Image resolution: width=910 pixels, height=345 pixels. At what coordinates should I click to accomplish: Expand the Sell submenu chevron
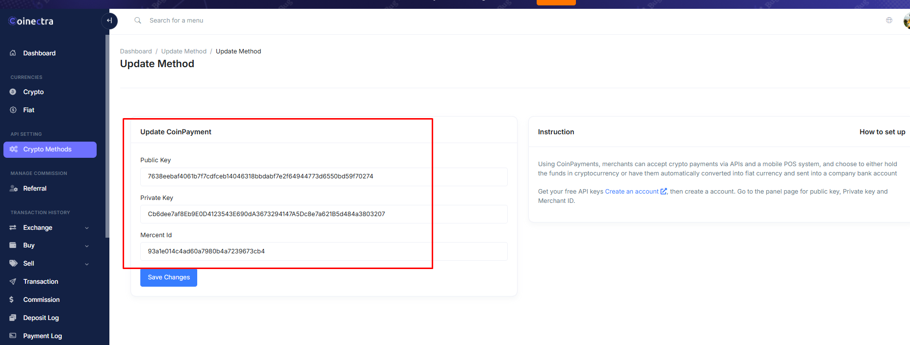click(87, 264)
